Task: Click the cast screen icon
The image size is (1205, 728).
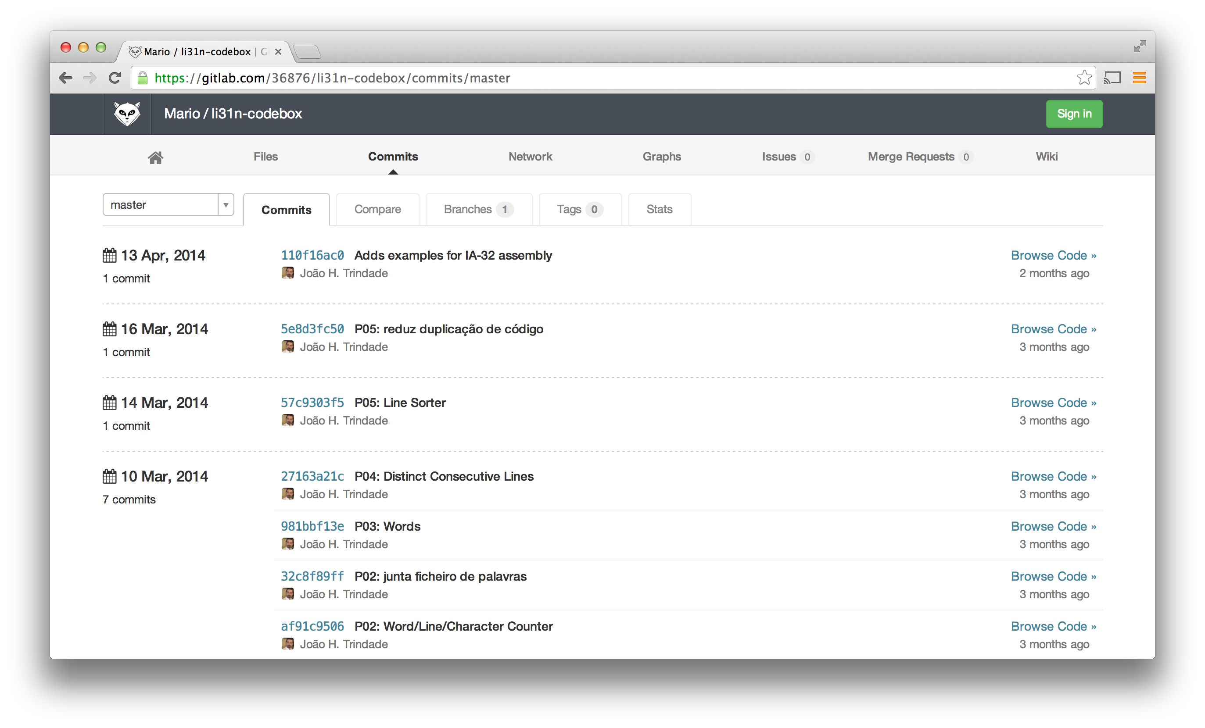Action: [1112, 78]
